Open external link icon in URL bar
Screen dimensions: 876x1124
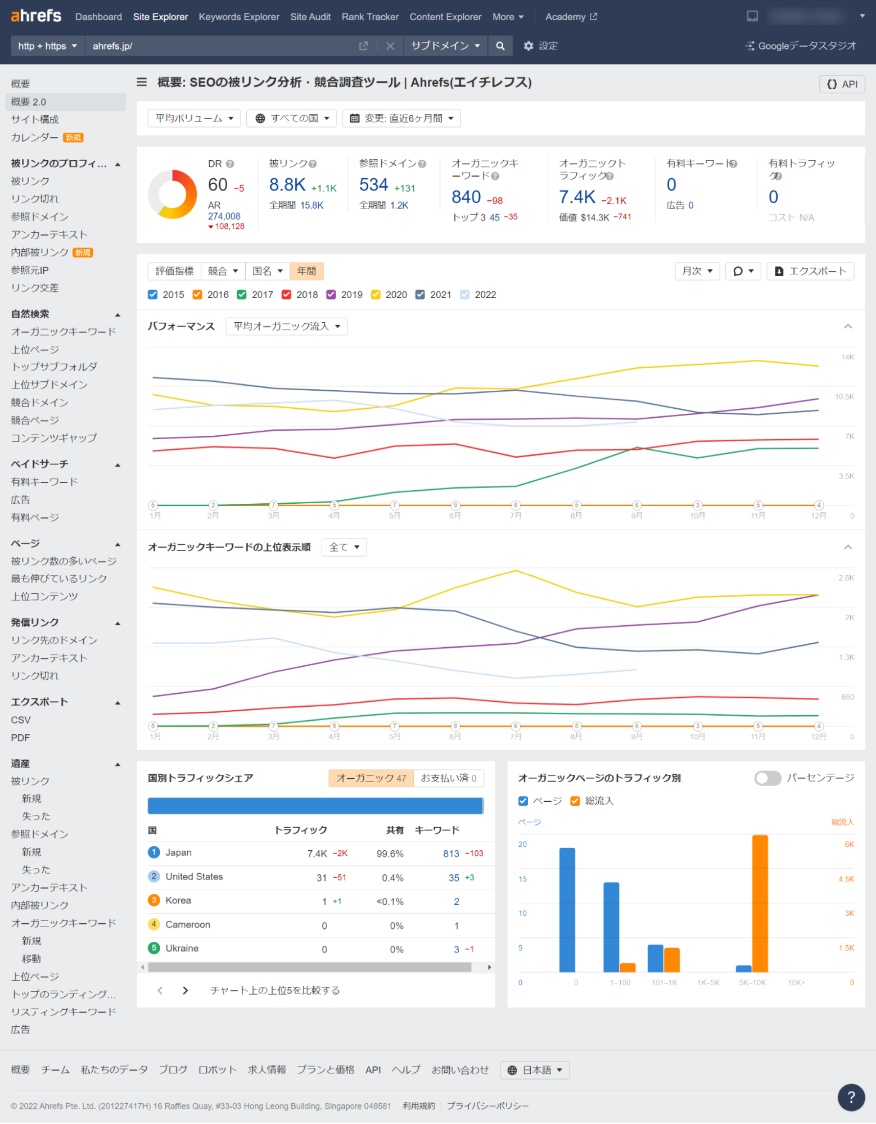[x=364, y=46]
